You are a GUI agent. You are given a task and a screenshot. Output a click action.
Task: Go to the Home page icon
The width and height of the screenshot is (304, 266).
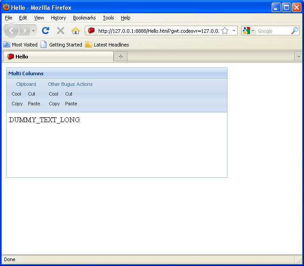click(76, 31)
